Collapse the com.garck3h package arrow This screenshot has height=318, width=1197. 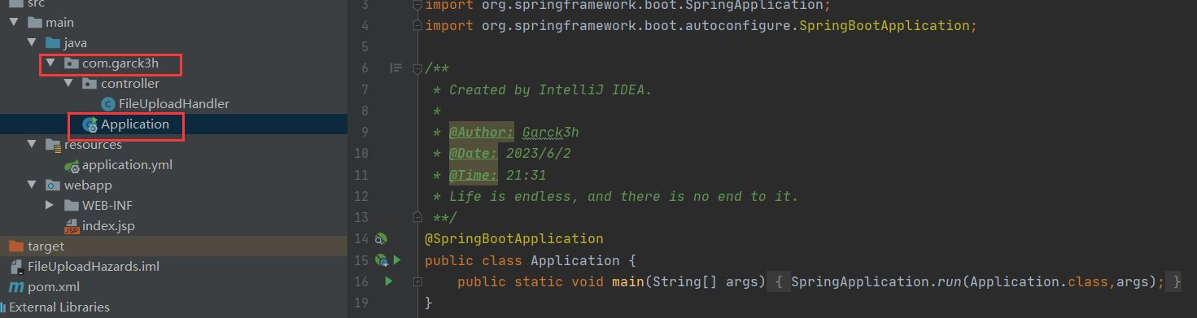pos(50,63)
